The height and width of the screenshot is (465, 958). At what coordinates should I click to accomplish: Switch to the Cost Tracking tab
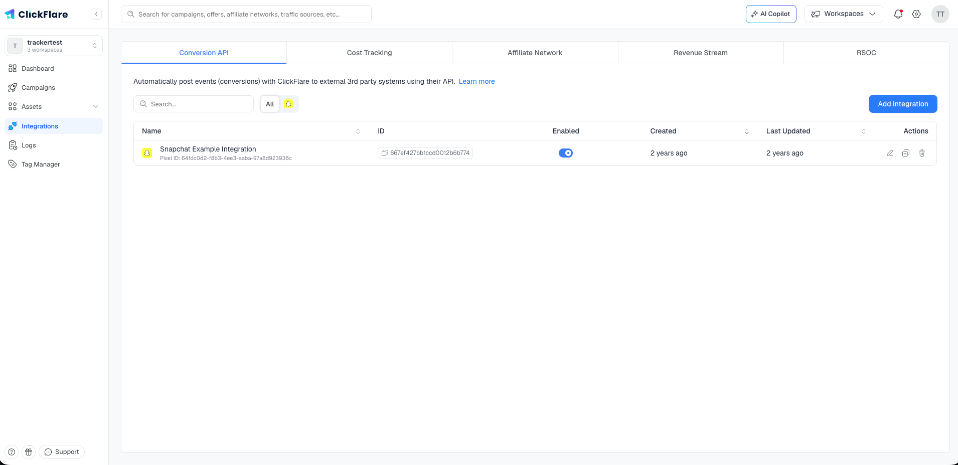(369, 53)
